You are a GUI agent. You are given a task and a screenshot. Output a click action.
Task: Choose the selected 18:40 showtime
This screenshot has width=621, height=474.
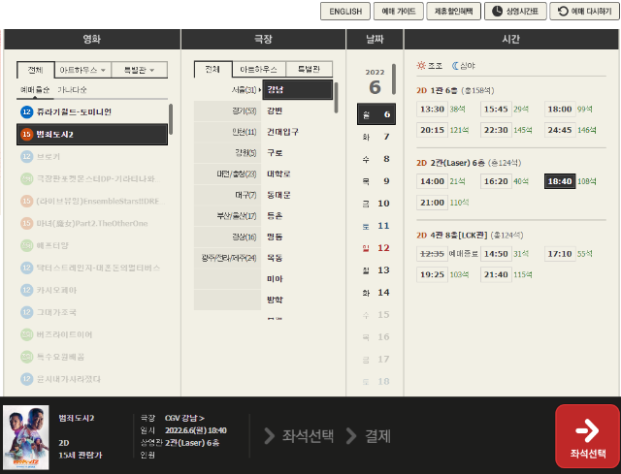point(560,181)
